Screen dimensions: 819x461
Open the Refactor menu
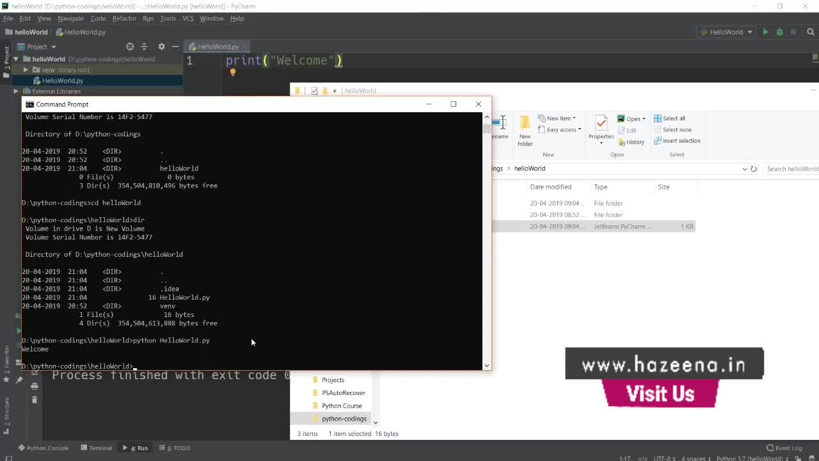(x=124, y=19)
